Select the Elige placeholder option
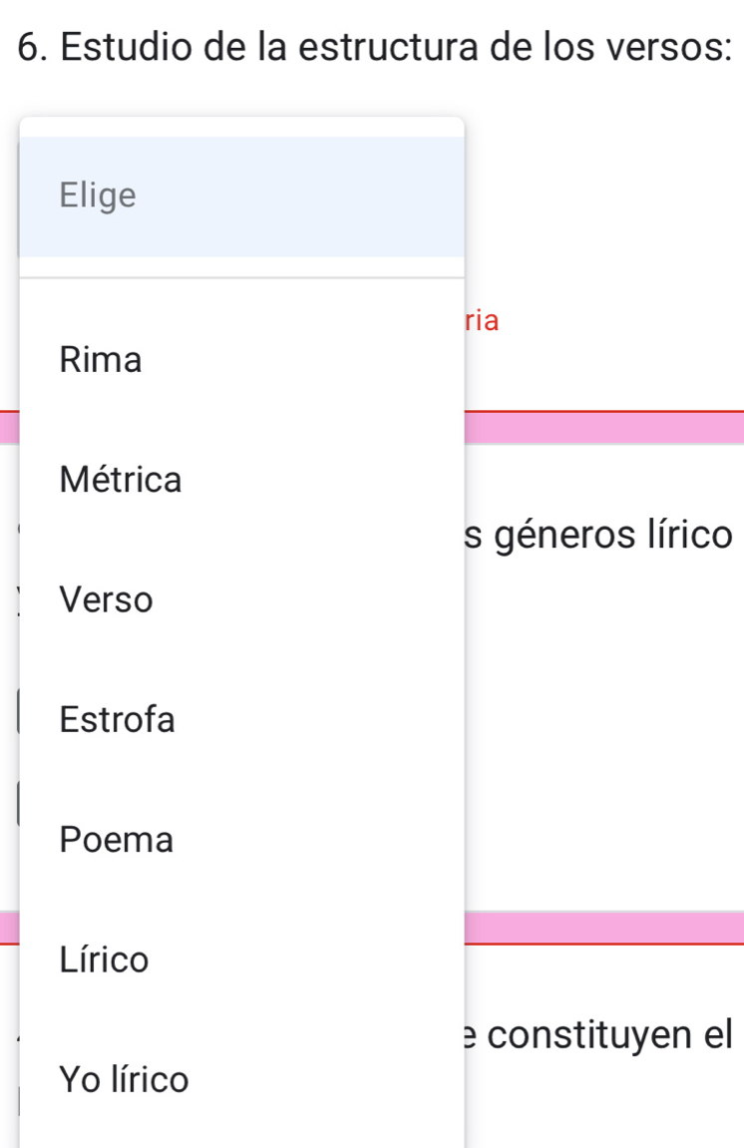 98,195
